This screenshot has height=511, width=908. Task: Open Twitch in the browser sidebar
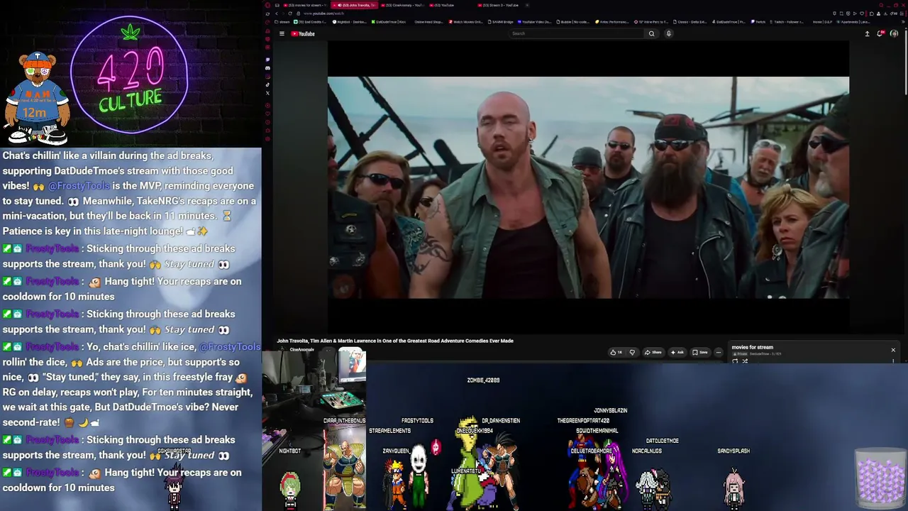[x=267, y=60]
